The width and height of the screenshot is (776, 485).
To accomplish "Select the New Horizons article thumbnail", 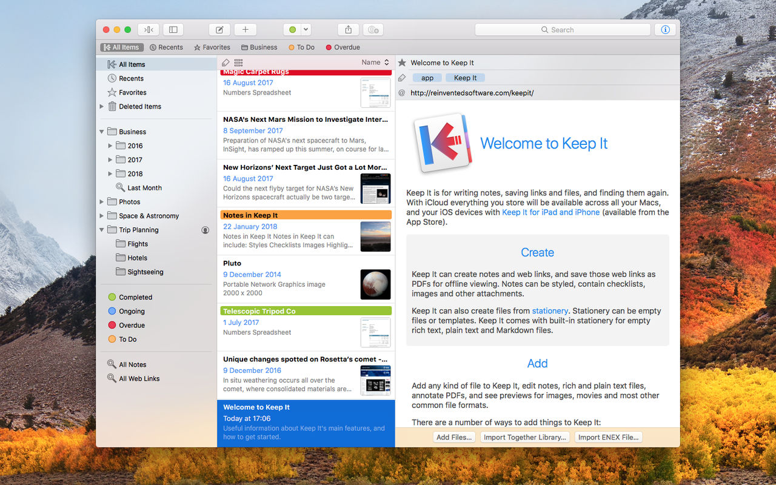I will coord(376,189).
